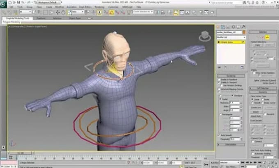Screen dimensions: 279x168
Task: Enable Show Vertex Numbers checkbox
Action: point(254,73)
